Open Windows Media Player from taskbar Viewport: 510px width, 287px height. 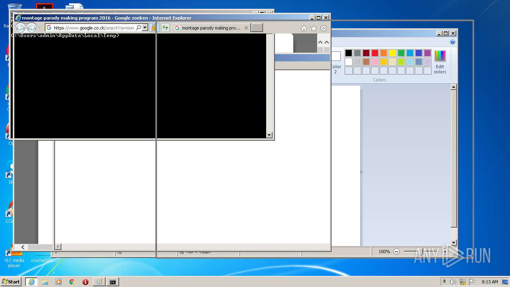59,282
